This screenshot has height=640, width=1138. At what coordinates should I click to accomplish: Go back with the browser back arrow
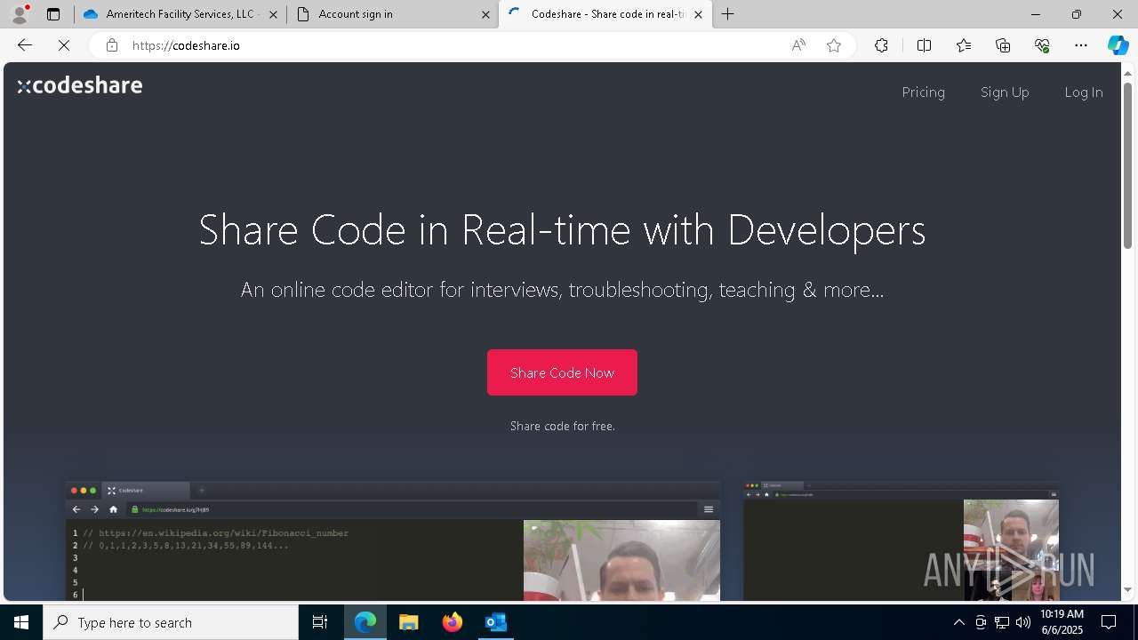point(25,45)
